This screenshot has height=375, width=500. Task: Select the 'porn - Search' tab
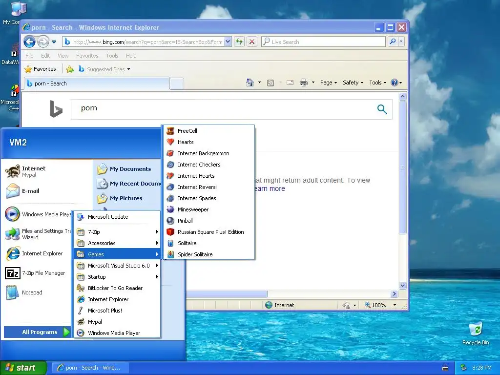97,83
